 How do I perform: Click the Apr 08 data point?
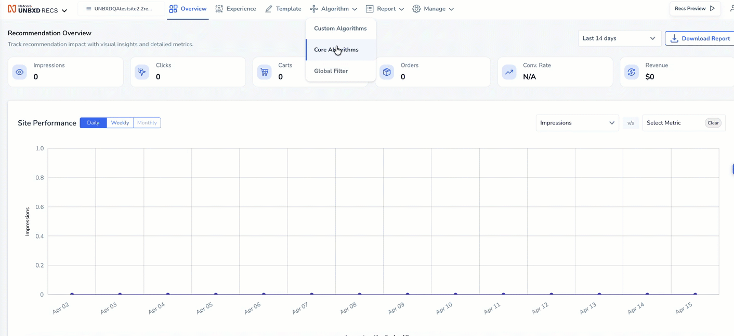pyautogui.click(x=360, y=295)
